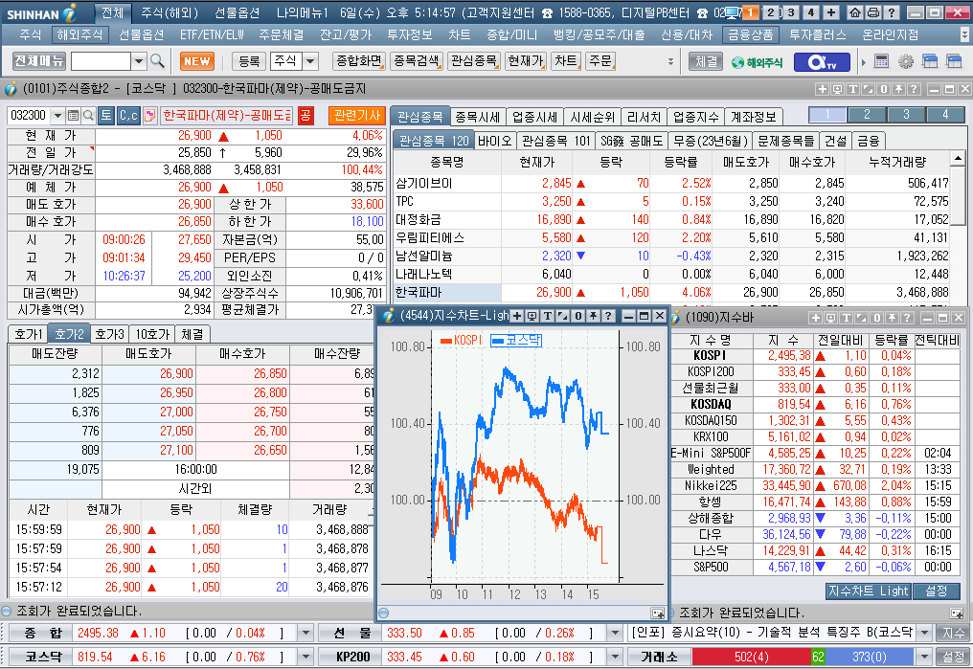This screenshot has height=669, width=973.
Task: Open help question mark icon in title bar
Action: point(891,12)
